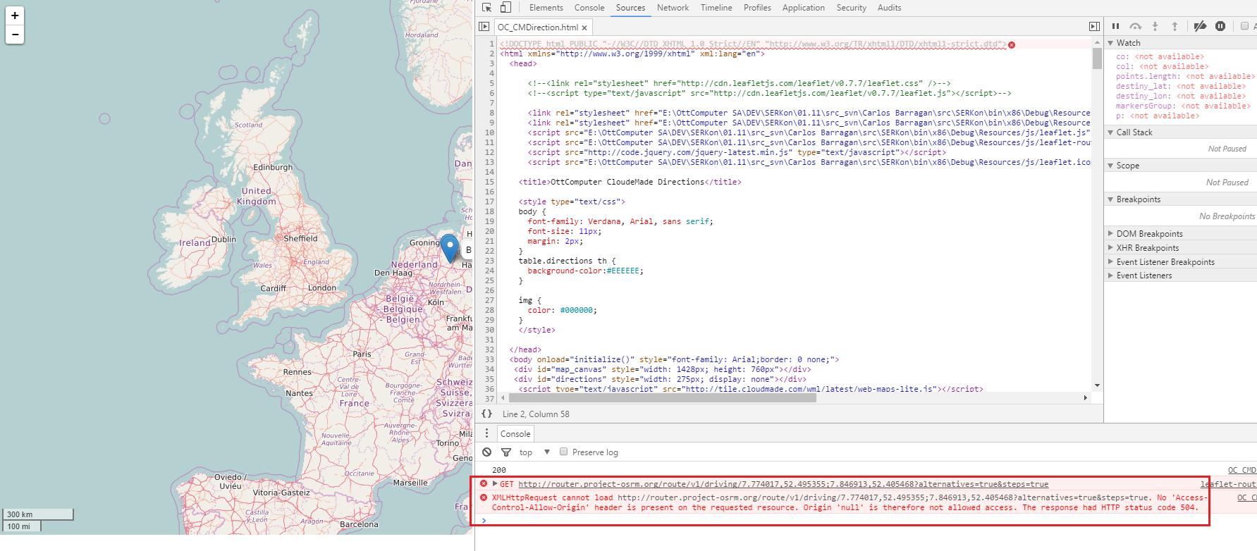Click the error icon beside GET request
1257x551 pixels.
click(484, 483)
